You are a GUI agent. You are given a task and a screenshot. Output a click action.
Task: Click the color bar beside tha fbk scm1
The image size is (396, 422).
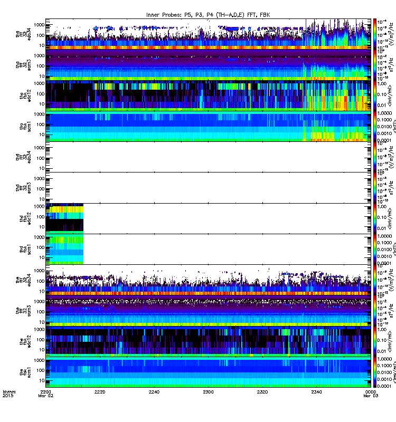(375, 126)
